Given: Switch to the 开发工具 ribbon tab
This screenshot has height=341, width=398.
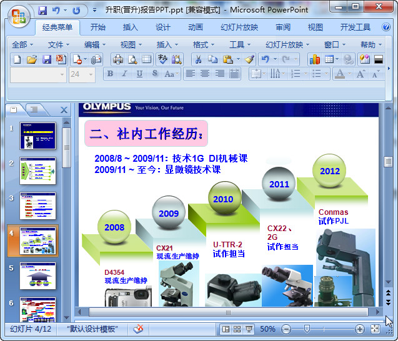Looking at the screenshot, I should click(x=356, y=27).
